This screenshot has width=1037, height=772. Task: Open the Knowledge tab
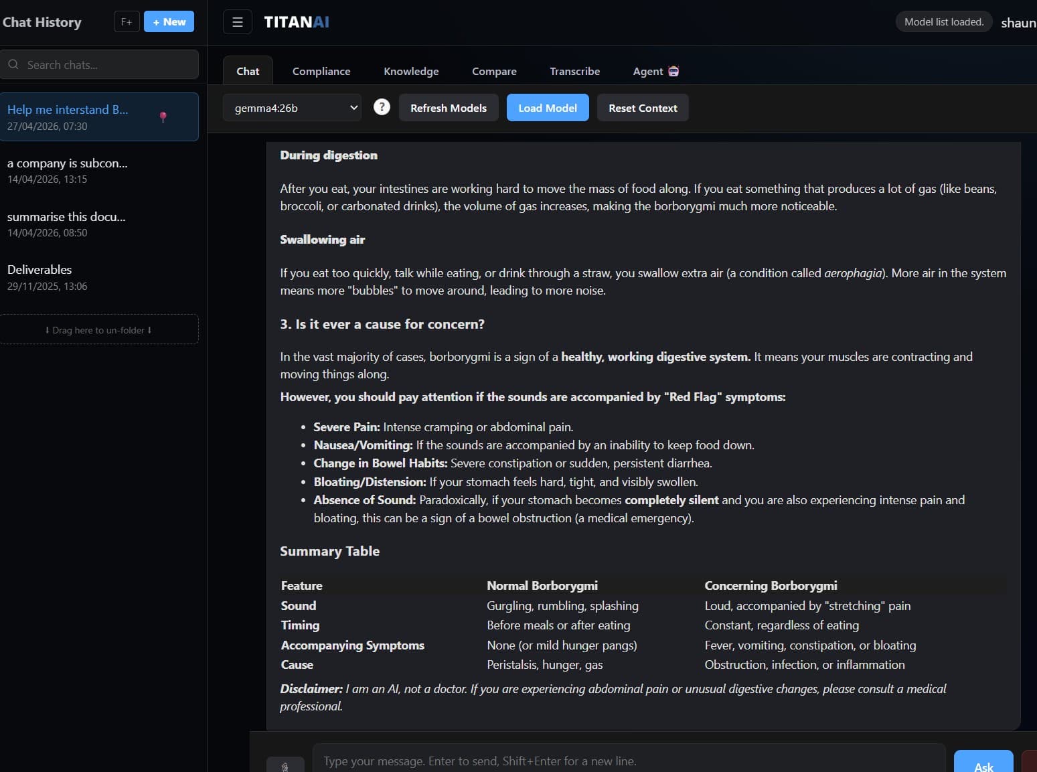coord(411,71)
